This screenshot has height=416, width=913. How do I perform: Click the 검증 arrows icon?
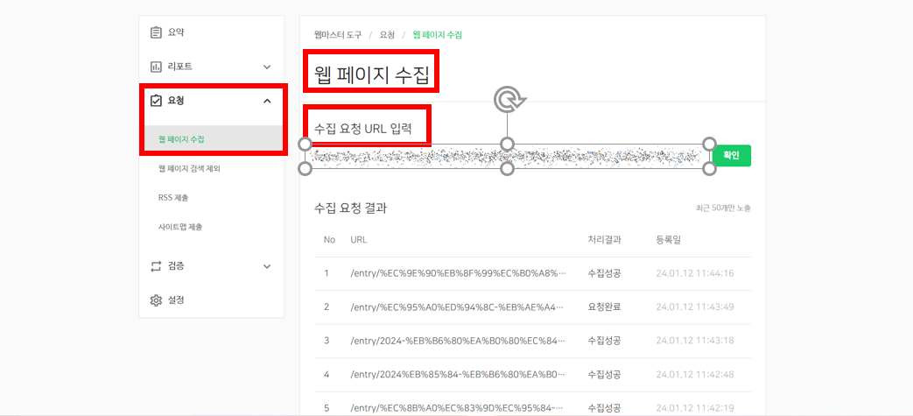[156, 266]
